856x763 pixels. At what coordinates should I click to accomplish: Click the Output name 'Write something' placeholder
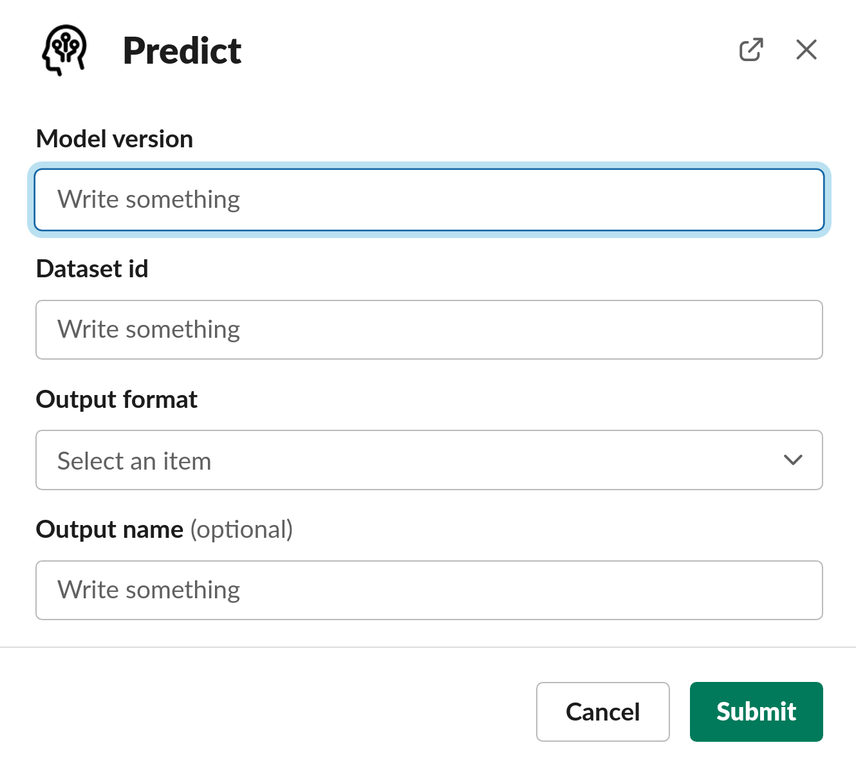(149, 590)
